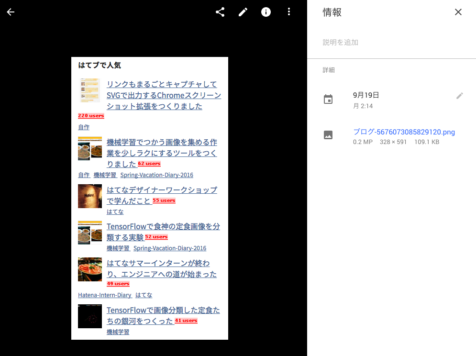The image size is (476, 356).
Task: Click the 9月19日 date text
Action: pyautogui.click(x=366, y=95)
